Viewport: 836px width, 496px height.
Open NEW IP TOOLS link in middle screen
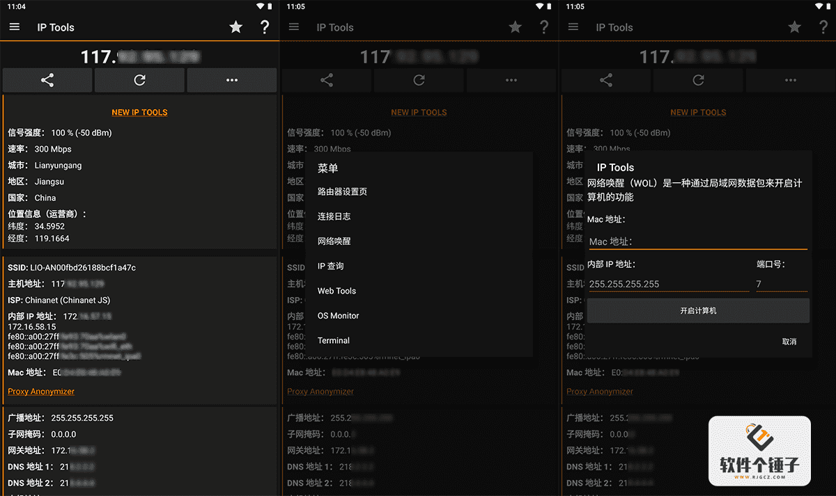[419, 112]
